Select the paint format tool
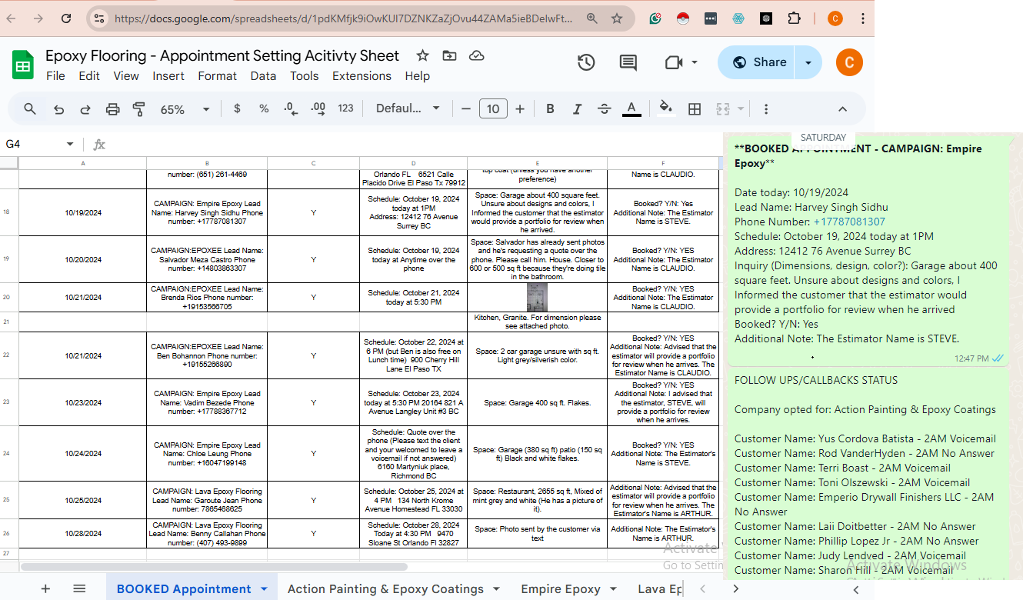This screenshot has width=1023, height=600. click(x=139, y=109)
